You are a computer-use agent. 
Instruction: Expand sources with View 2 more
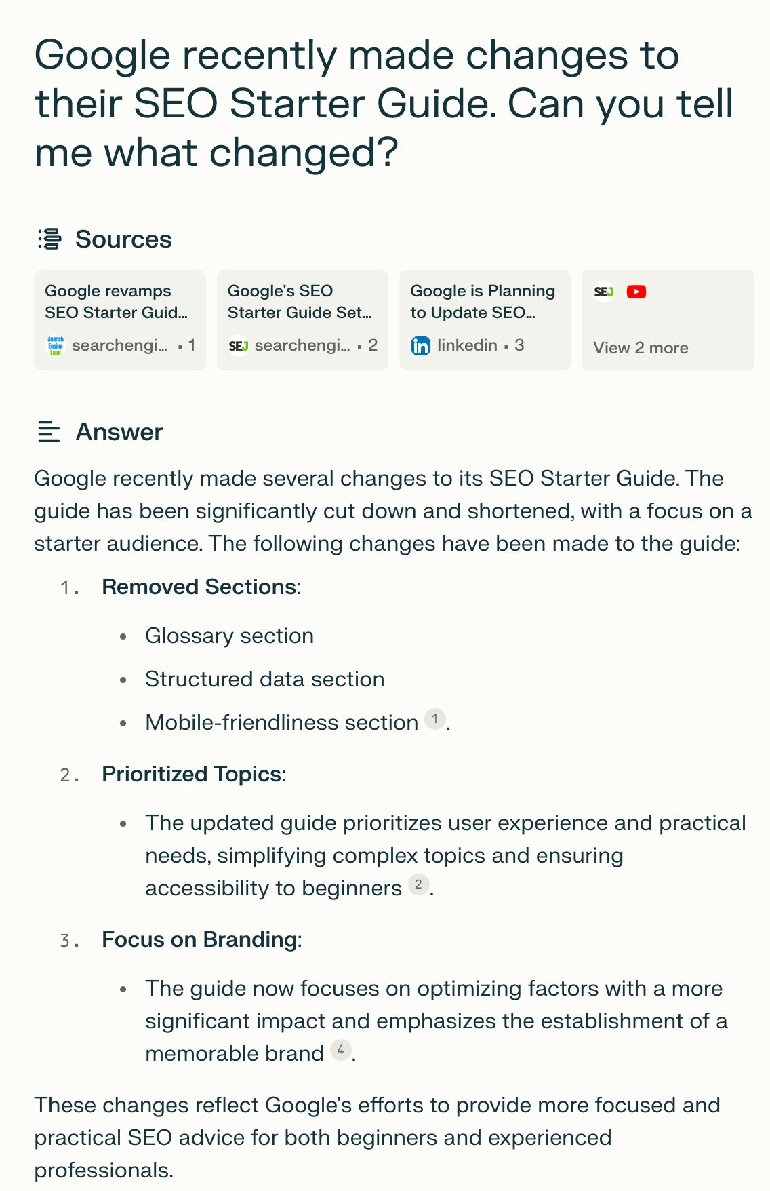click(x=640, y=347)
